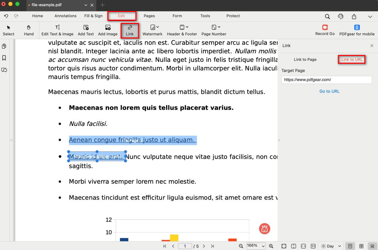Open the page thumbnails sidebar panel
Screen dimensions: 378x250
[4, 46]
